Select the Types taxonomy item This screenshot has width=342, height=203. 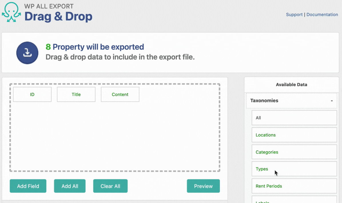coord(294,169)
